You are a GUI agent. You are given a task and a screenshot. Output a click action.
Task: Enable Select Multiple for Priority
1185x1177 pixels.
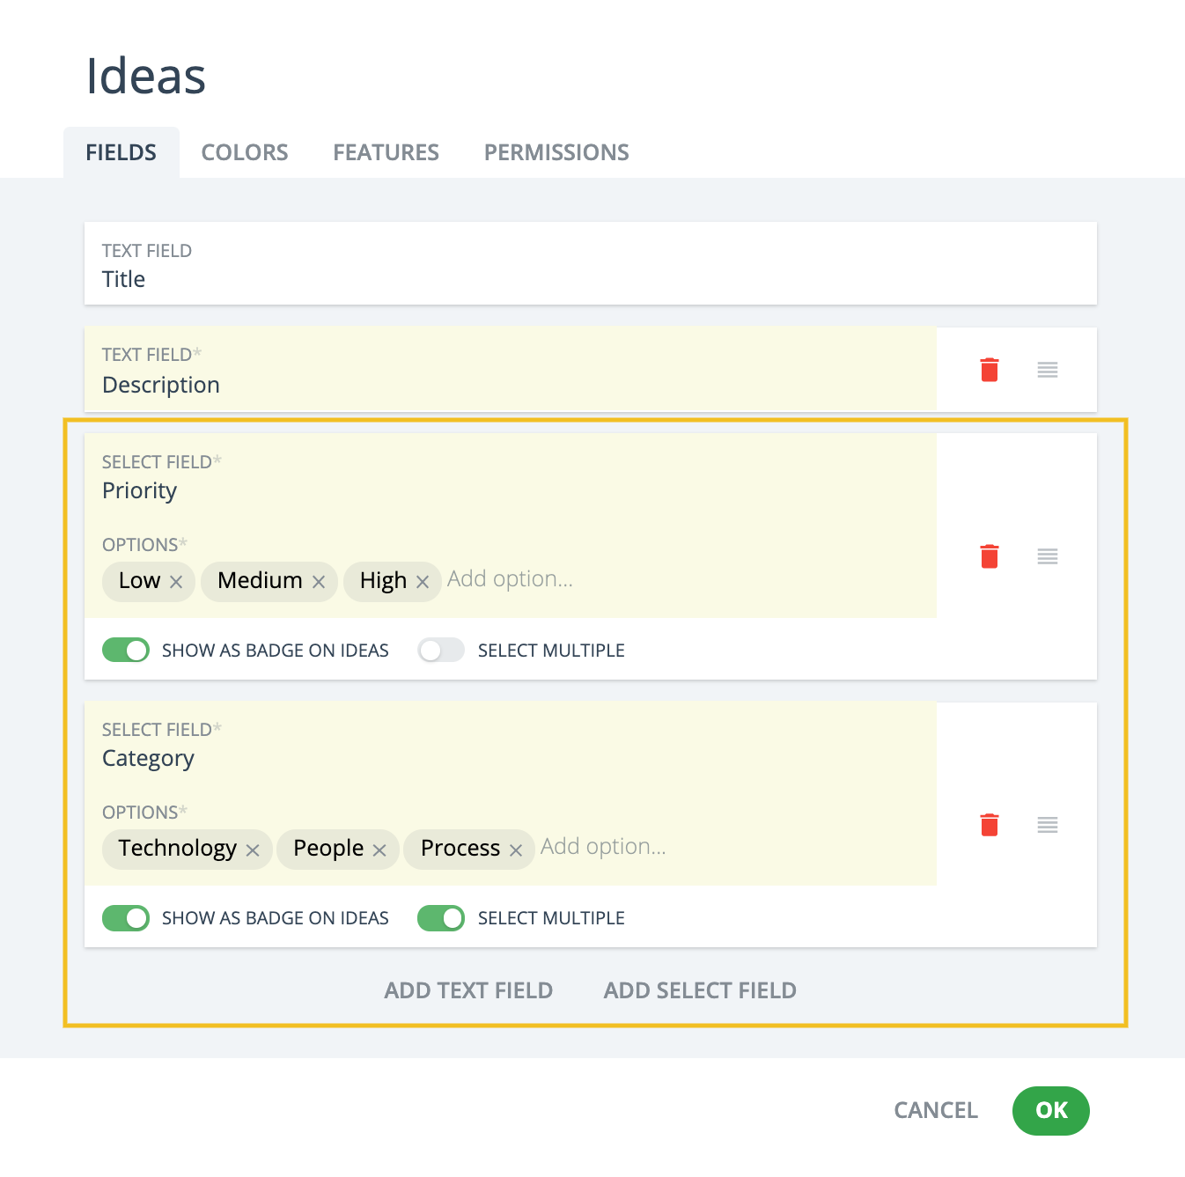[x=441, y=651]
